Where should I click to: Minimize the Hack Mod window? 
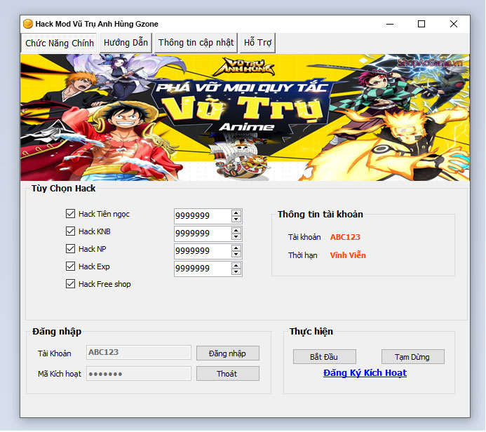pyautogui.click(x=390, y=24)
